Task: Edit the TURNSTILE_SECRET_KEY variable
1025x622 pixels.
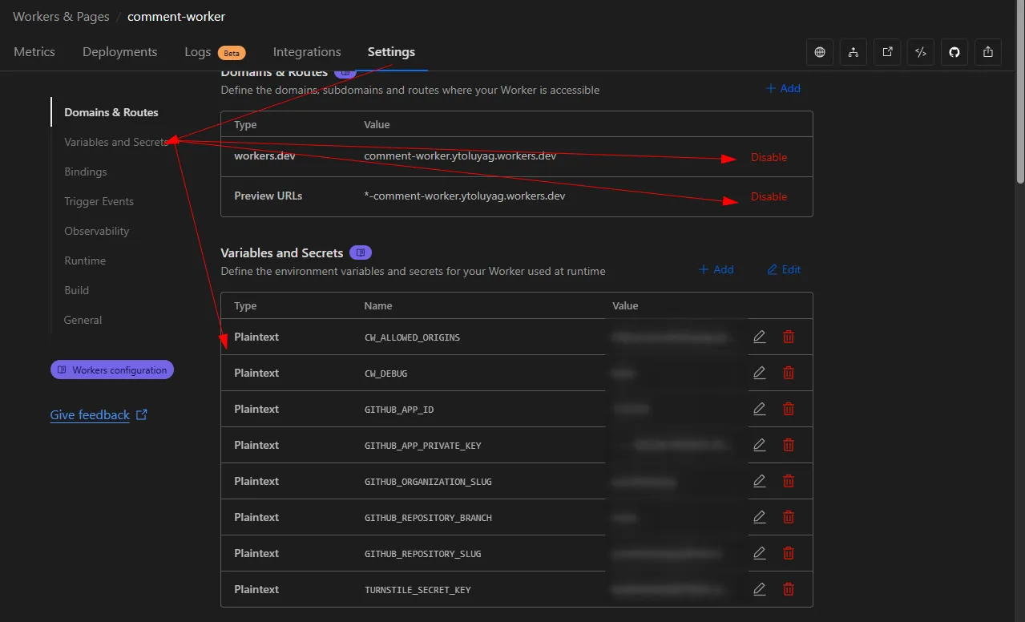Action: click(x=760, y=589)
